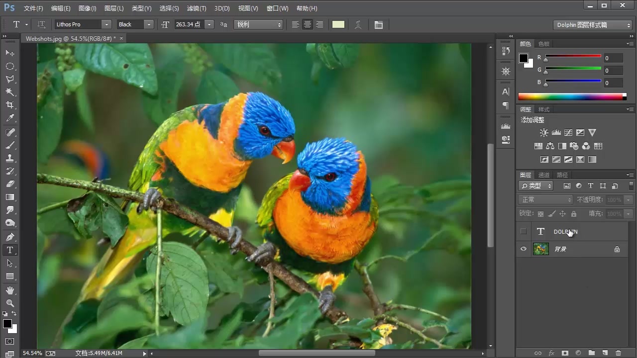637x358 pixels.
Task: Open the 类型 filter type dropdown
Action: (x=535, y=185)
